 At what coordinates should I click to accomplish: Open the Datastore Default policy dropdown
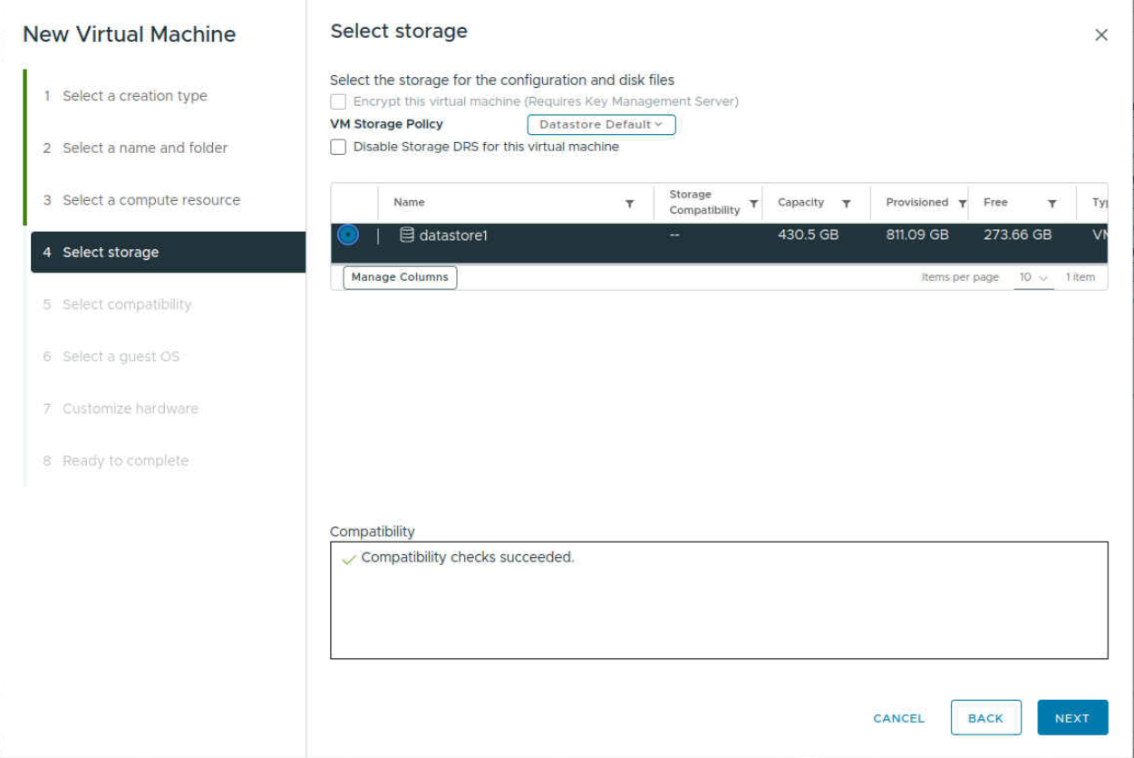point(600,124)
